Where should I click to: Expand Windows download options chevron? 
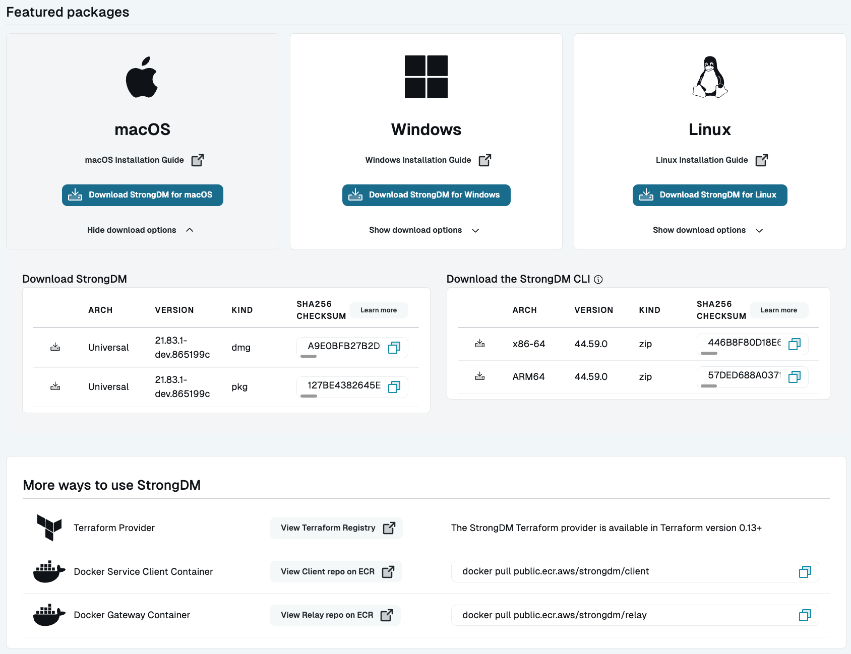click(475, 230)
